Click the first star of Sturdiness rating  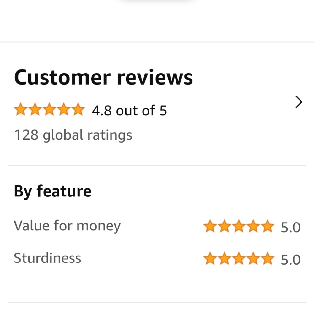pyautogui.click(x=210, y=259)
